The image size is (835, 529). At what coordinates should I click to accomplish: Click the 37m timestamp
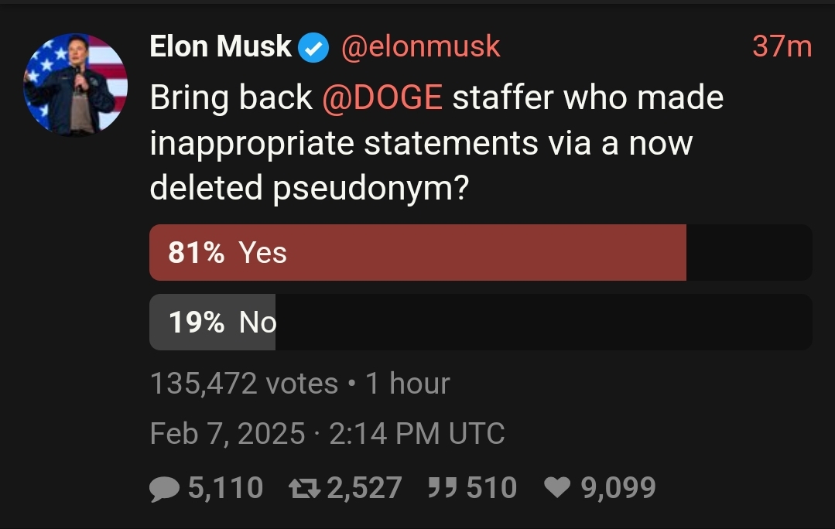pyautogui.click(x=782, y=47)
